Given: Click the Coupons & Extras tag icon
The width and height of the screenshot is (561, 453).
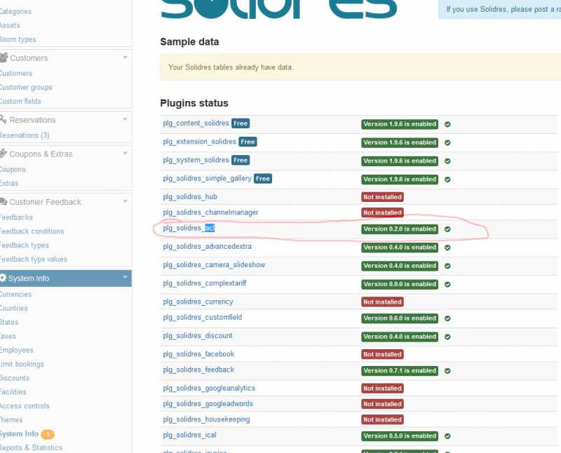Looking at the screenshot, I should (x=4, y=154).
